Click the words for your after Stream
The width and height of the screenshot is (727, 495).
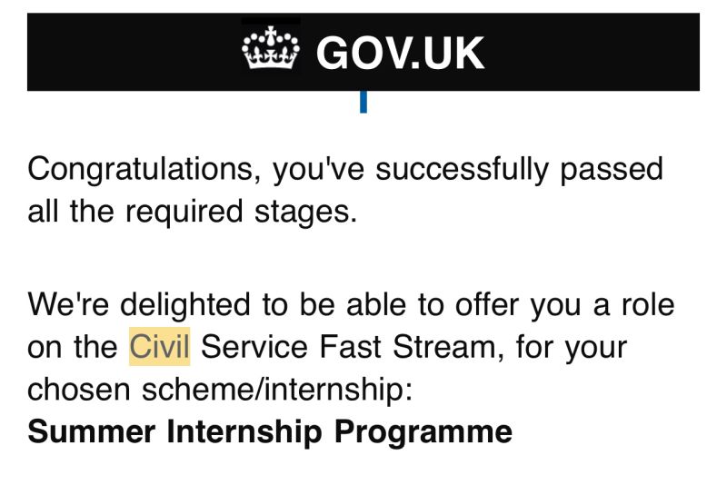point(572,348)
